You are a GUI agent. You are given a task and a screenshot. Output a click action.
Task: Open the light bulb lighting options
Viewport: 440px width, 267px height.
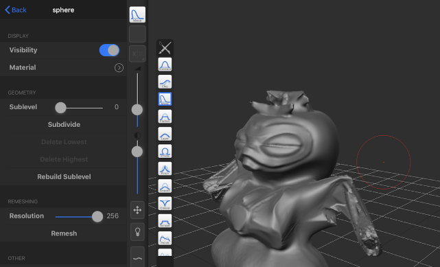(137, 232)
